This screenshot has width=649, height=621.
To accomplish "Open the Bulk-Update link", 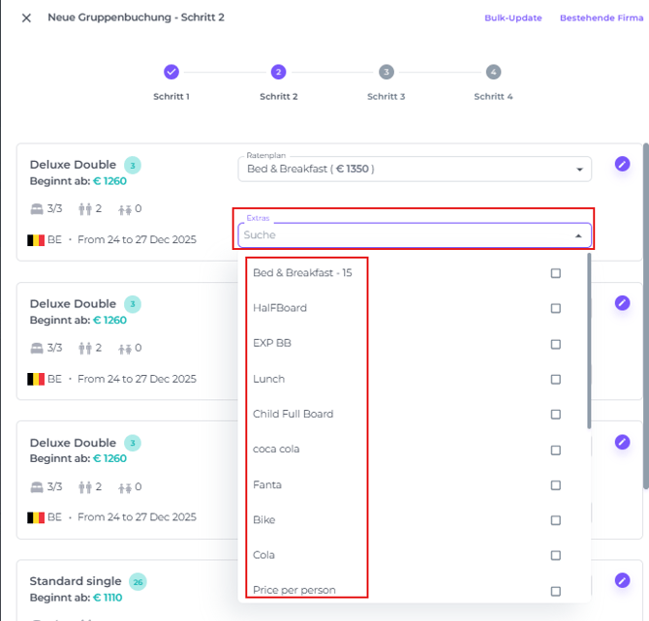I will 513,17.
